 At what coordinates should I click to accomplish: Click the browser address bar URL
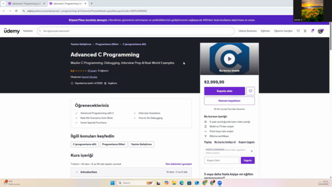87,11
